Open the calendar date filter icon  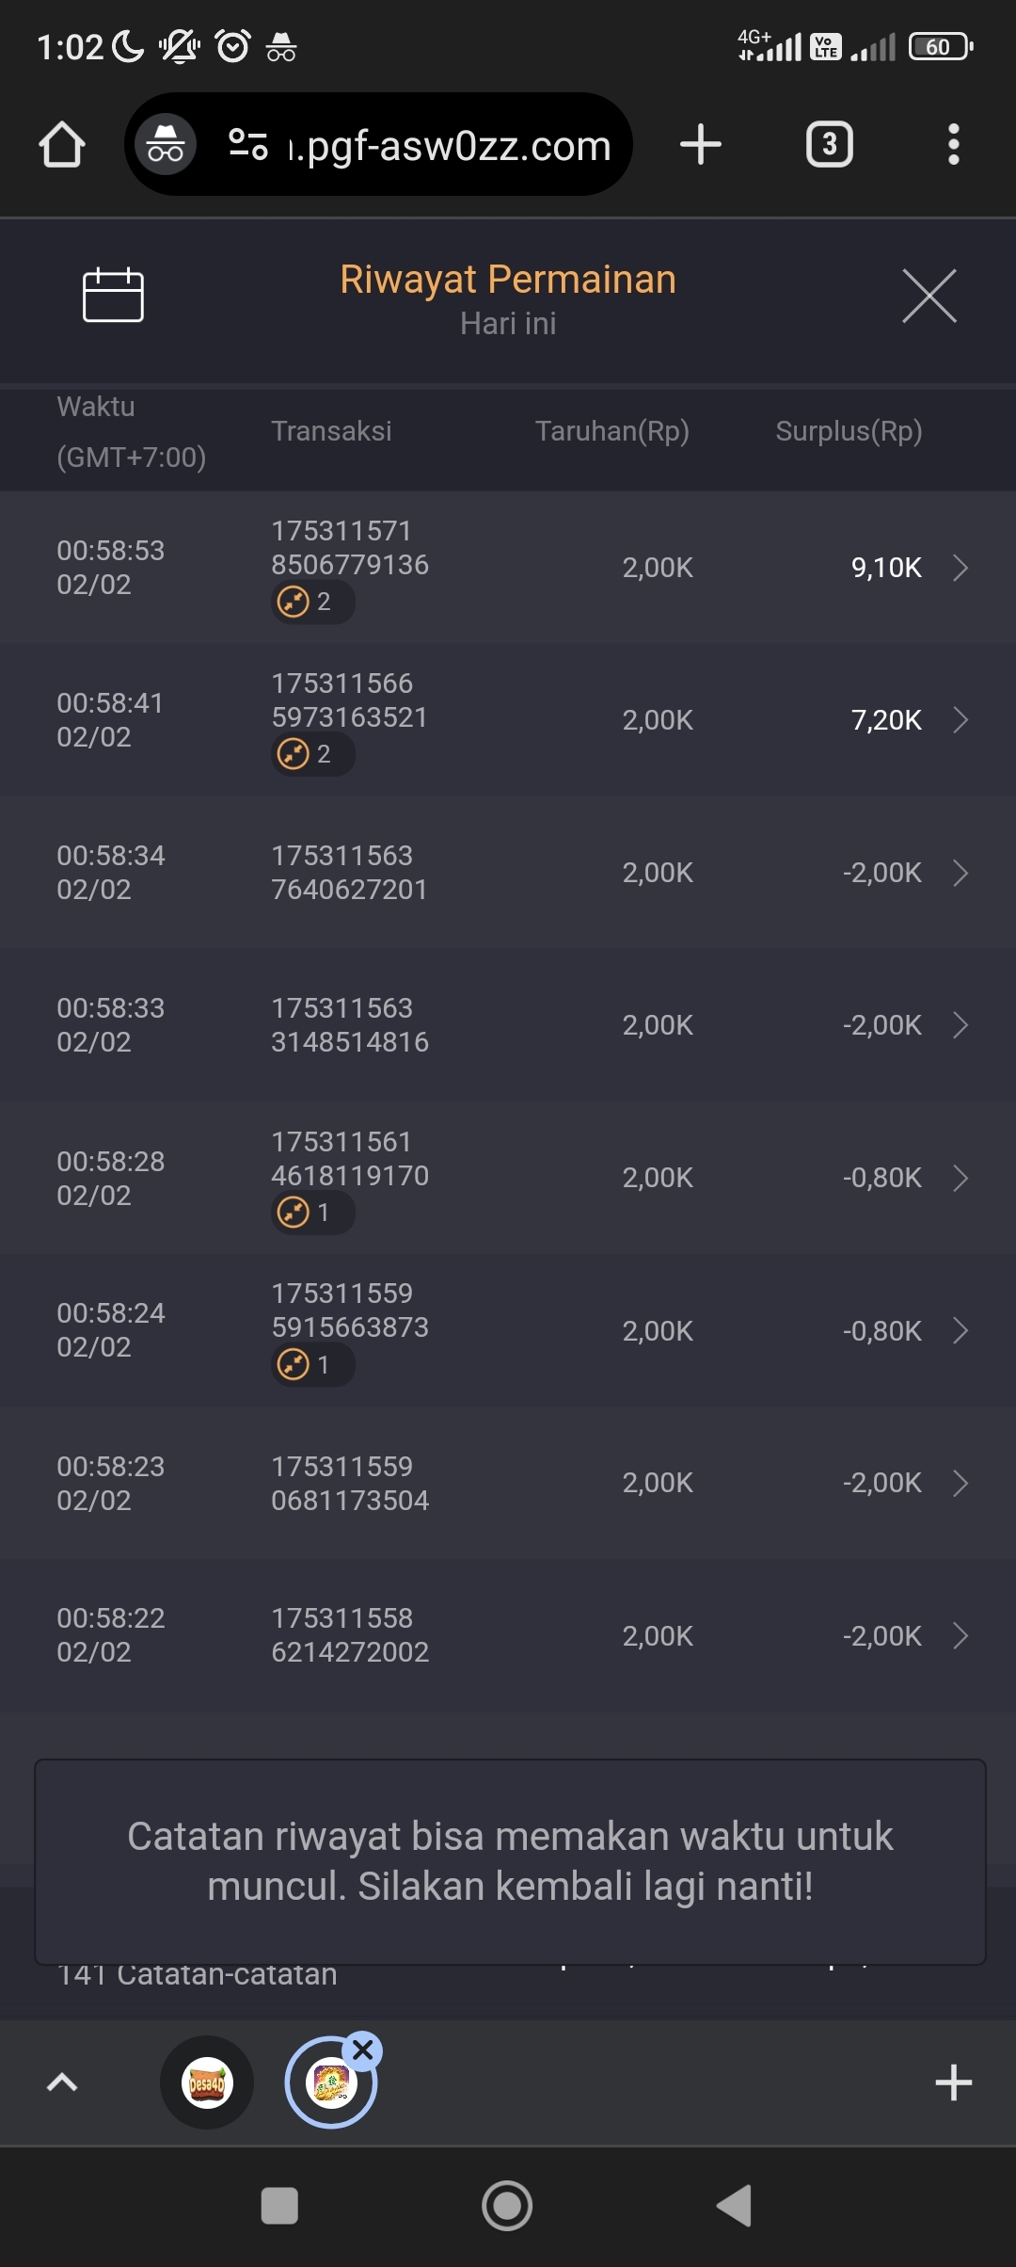coord(113,296)
